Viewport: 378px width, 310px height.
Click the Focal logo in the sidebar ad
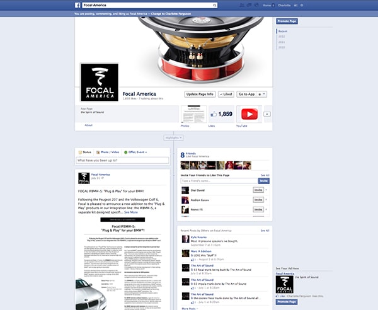tap(285, 284)
